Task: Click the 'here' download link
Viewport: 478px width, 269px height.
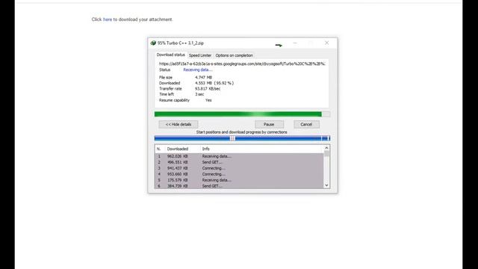Action: (108, 19)
